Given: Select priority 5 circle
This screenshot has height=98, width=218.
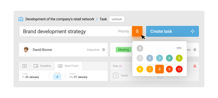Looking at the screenshot, I should tap(179, 58).
